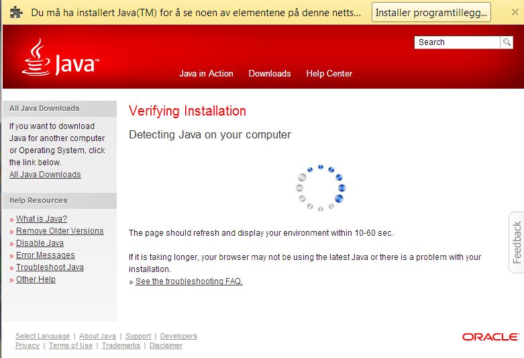Click the All Java Downloads sidebar header
The width and height of the screenshot is (524, 358).
point(60,108)
